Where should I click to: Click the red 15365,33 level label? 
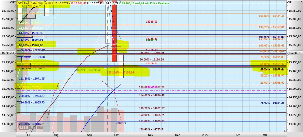(x=152, y=22)
